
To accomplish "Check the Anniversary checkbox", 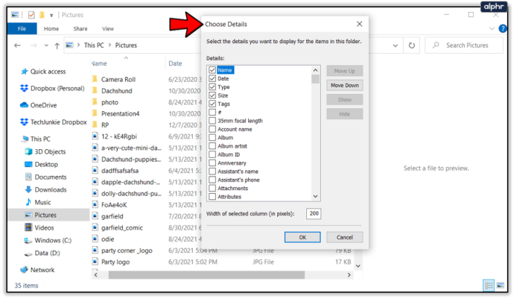I will click(x=212, y=163).
